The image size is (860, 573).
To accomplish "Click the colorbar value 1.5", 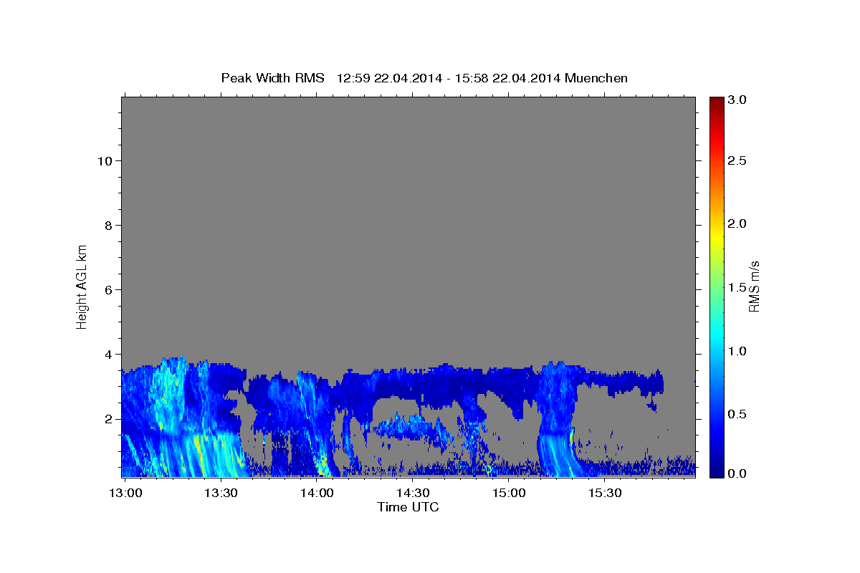I will coord(738,287).
